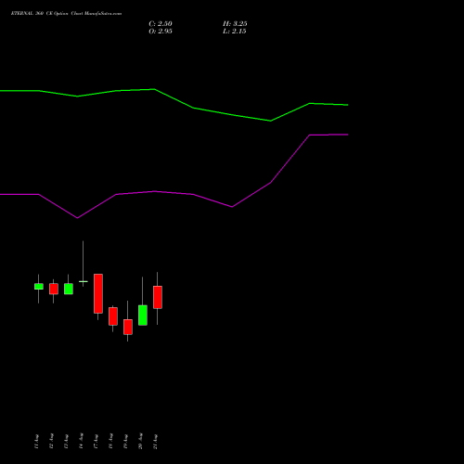
Task: Click the green candle for 20 Aug
Action: pyautogui.click(x=143, y=316)
